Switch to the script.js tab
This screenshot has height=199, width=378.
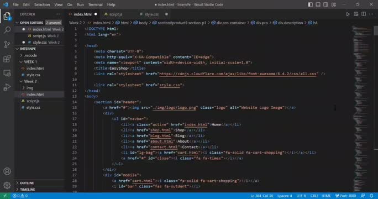(x=116, y=14)
